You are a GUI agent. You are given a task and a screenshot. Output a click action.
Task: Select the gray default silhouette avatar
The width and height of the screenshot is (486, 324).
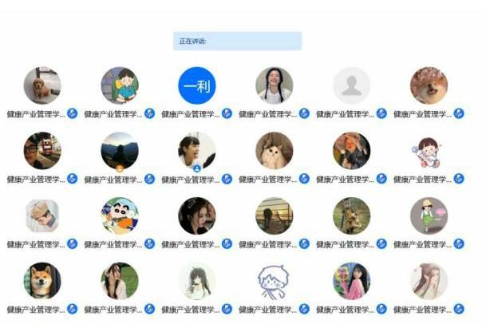pyautogui.click(x=351, y=85)
